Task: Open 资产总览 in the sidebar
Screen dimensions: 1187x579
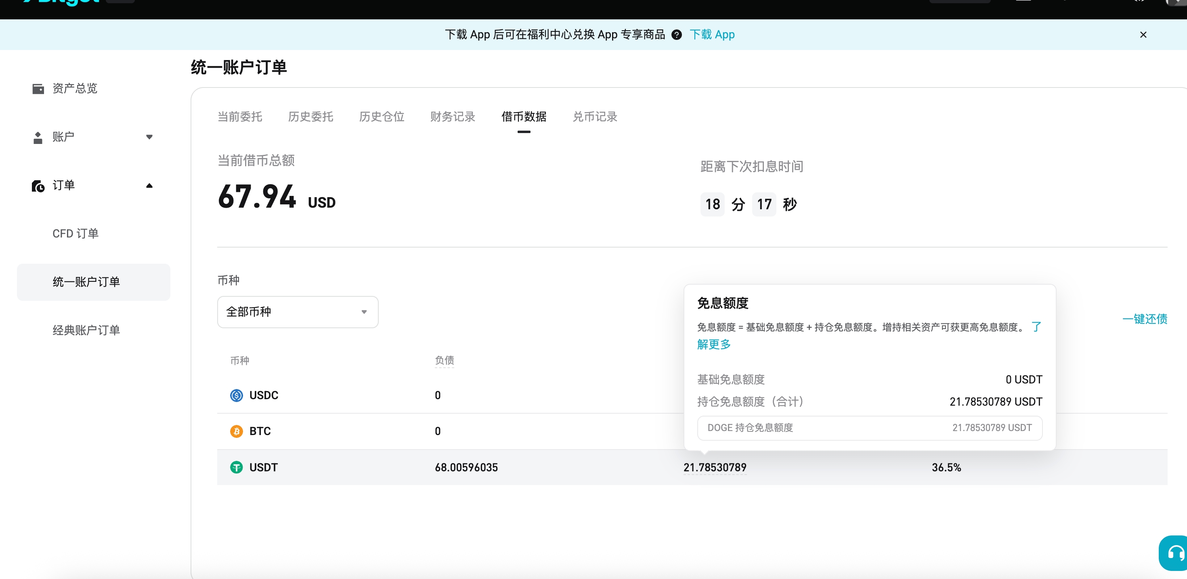Action: click(75, 88)
